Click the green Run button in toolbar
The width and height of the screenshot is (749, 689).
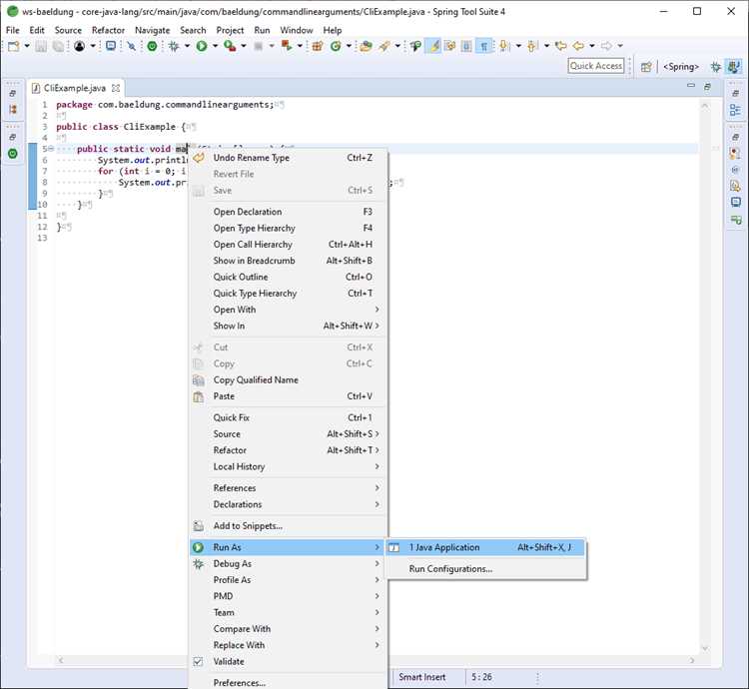(202, 46)
